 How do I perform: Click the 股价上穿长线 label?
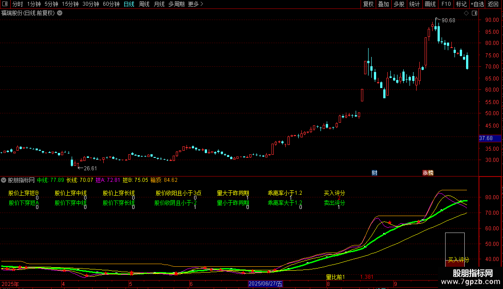click(119, 193)
